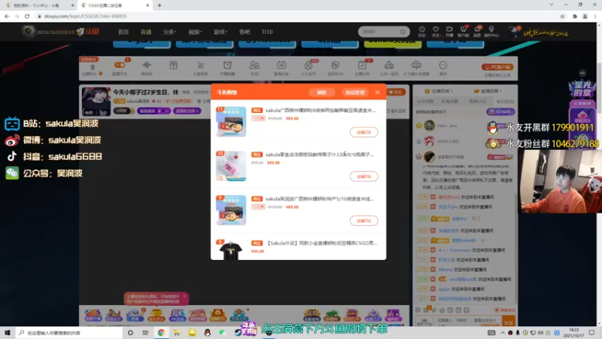The image size is (602, 339).
Task: Go to 首页 in Douyu navigation
Action: coord(123,32)
